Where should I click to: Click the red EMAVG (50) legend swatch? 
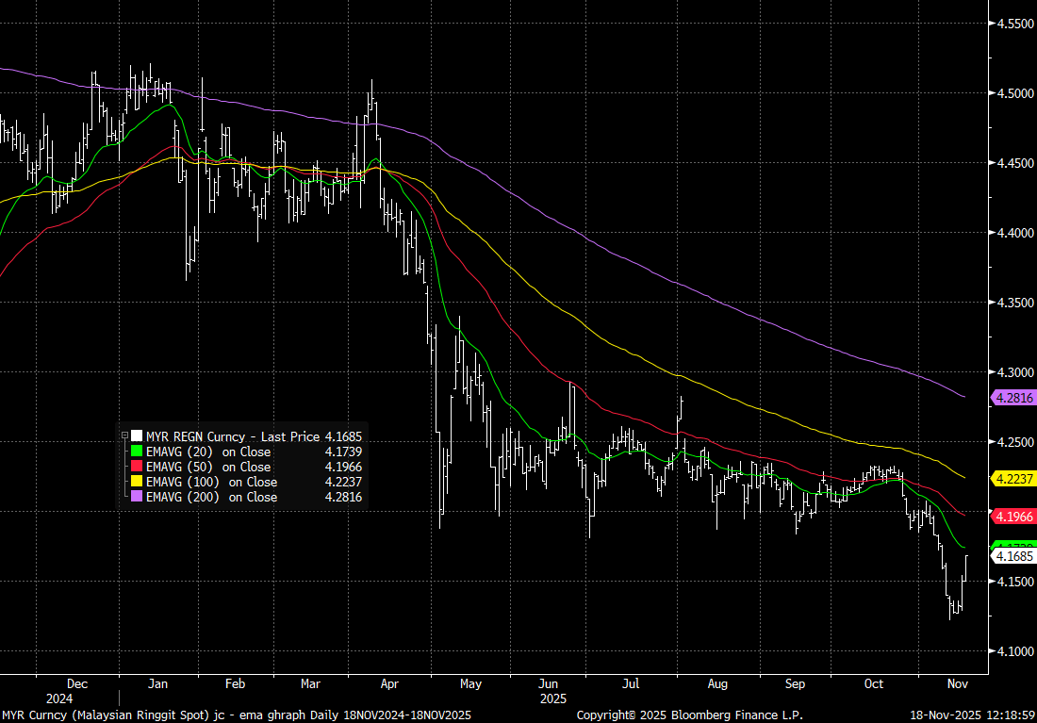pyautogui.click(x=137, y=467)
